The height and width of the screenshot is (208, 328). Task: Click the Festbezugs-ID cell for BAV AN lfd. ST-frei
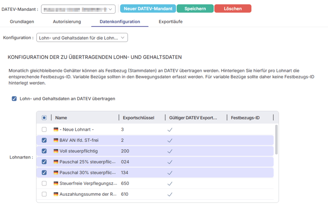coord(250,140)
